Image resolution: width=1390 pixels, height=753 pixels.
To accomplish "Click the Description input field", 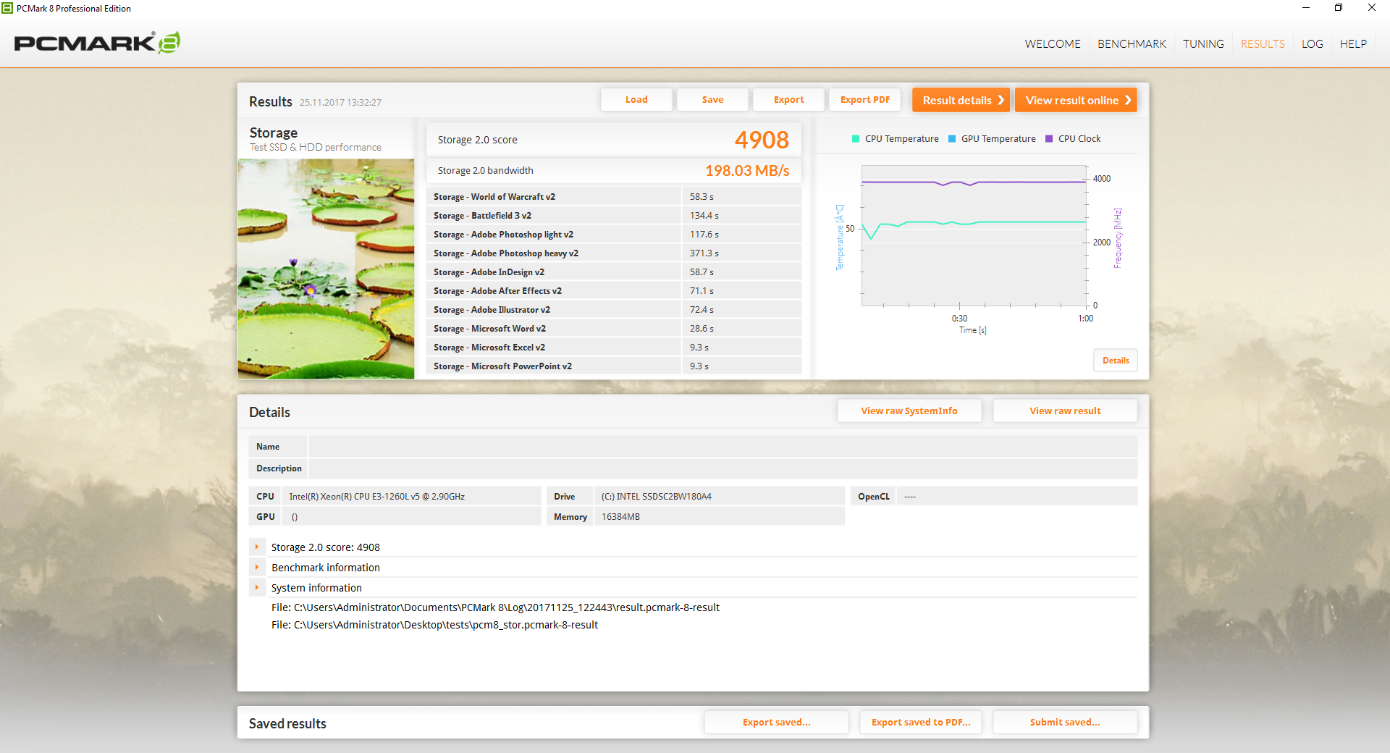I will (723, 468).
